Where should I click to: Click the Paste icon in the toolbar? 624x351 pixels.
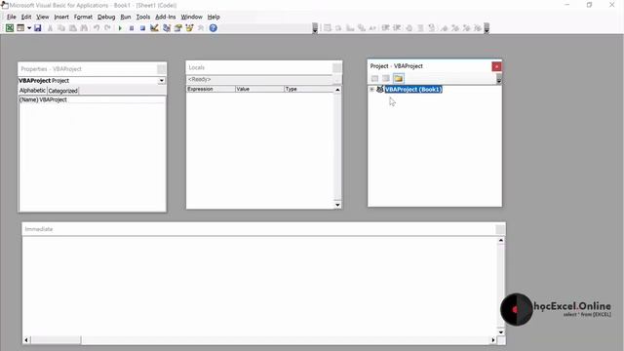click(x=73, y=28)
